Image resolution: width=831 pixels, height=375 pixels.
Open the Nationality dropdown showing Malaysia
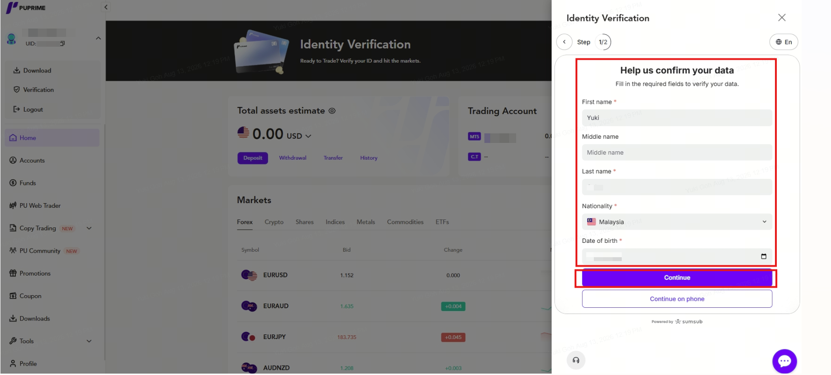click(677, 222)
